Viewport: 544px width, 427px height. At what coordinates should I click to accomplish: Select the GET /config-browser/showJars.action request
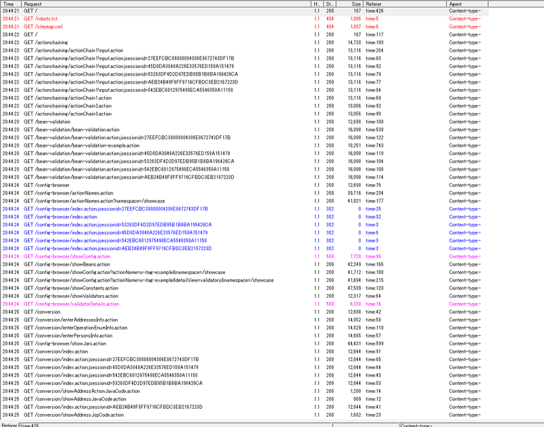(x=244, y=344)
